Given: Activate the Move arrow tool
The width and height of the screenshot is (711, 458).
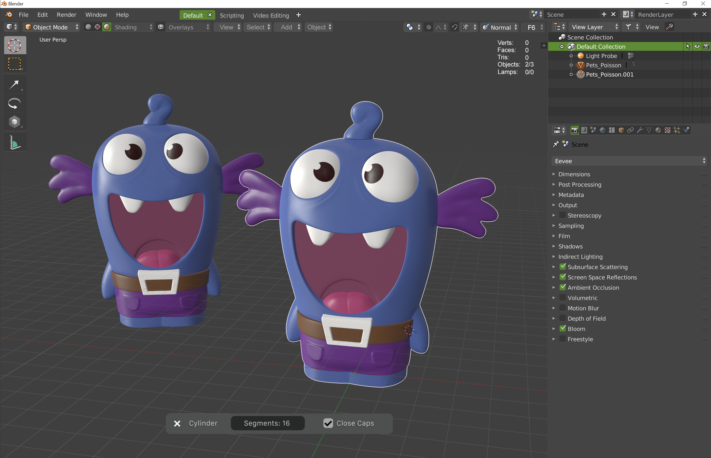Looking at the screenshot, I should pyautogui.click(x=15, y=85).
